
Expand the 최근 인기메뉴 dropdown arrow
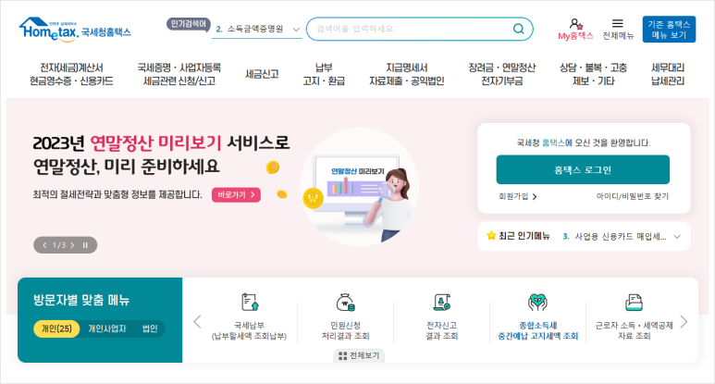coord(677,237)
